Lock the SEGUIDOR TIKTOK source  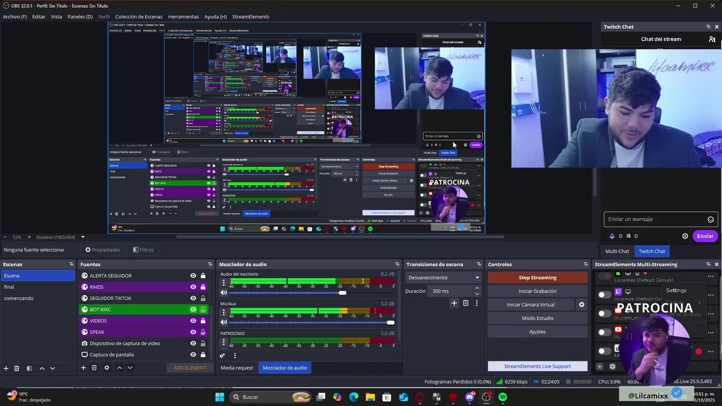coord(203,298)
